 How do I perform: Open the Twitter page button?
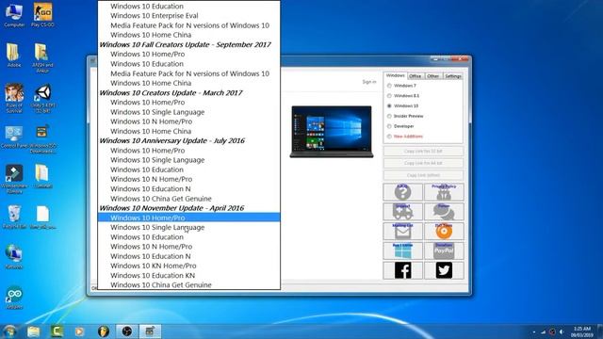[x=444, y=270]
